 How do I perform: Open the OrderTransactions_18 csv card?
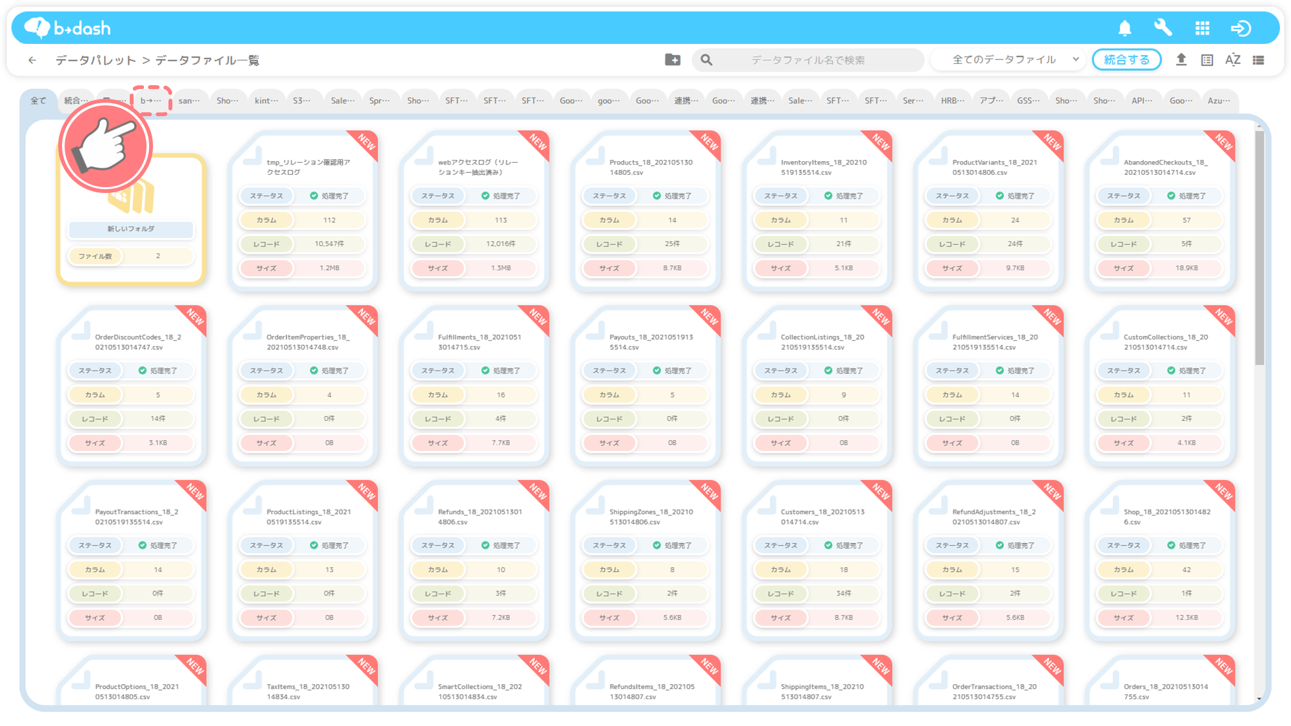(x=989, y=681)
